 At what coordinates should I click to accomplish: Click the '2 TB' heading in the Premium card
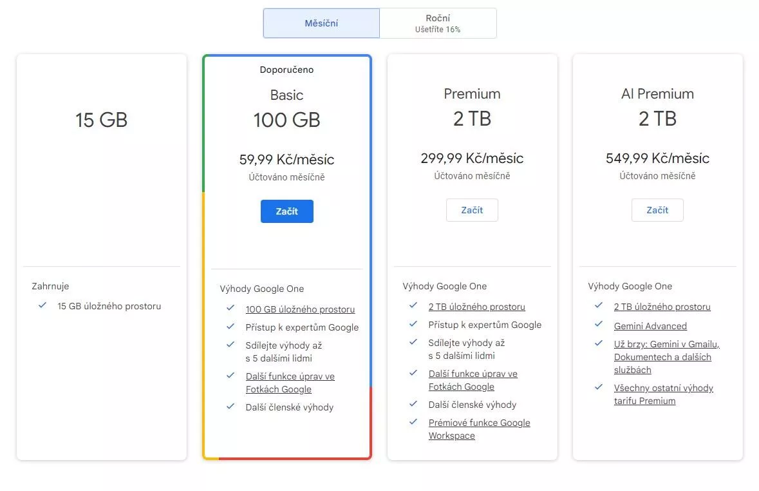(x=472, y=119)
